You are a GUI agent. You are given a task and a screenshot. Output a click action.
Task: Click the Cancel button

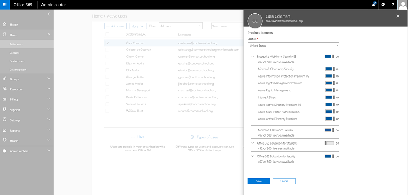(x=284, y=181)
